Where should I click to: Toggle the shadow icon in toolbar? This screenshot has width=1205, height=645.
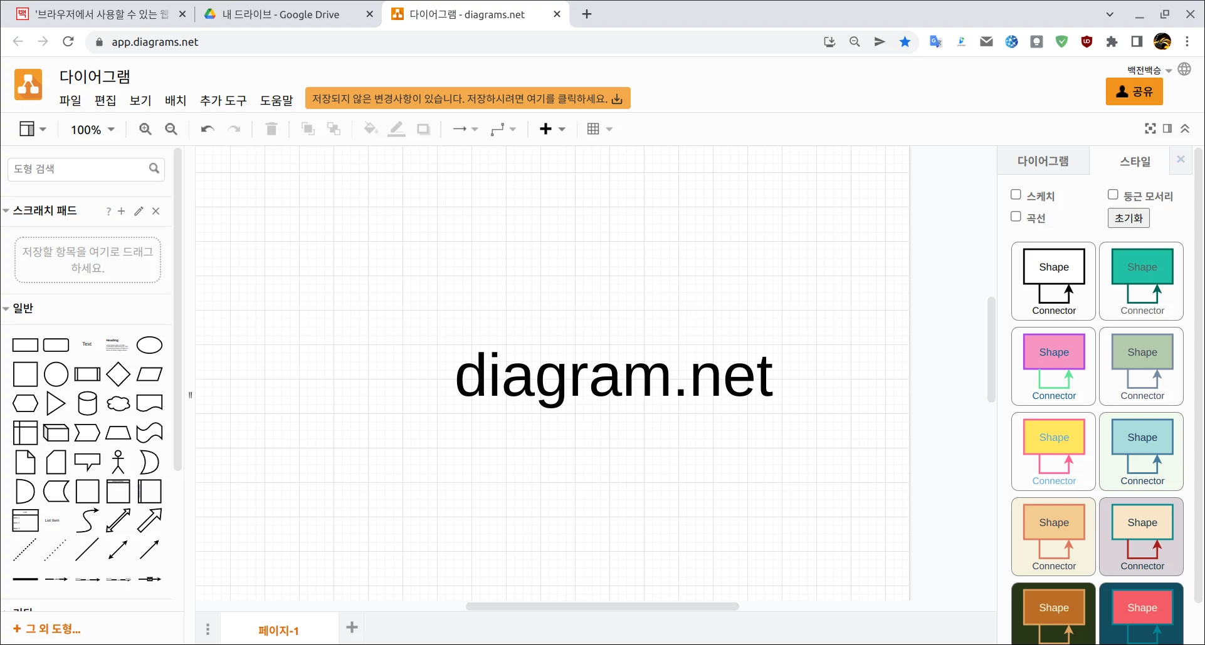click(424, 129)
